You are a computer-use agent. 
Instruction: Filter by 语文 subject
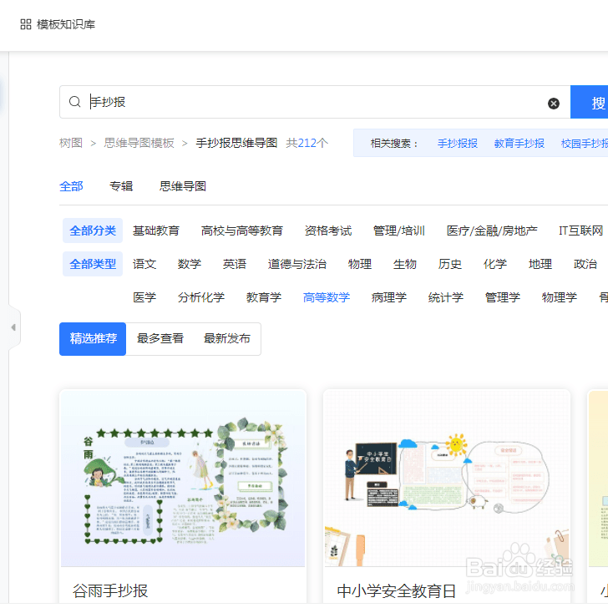144,264
